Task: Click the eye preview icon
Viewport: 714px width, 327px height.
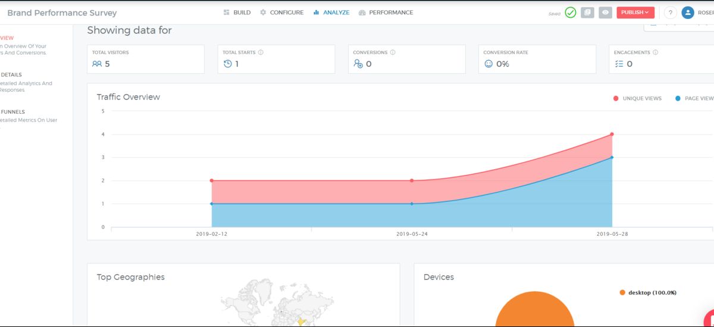Action: (x=605, y=13)
